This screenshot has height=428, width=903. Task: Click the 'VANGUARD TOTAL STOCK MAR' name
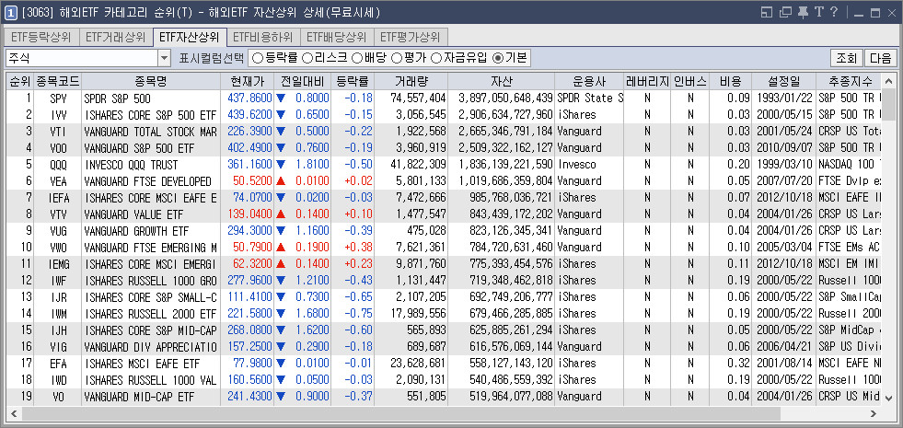(x=150, y=132)
